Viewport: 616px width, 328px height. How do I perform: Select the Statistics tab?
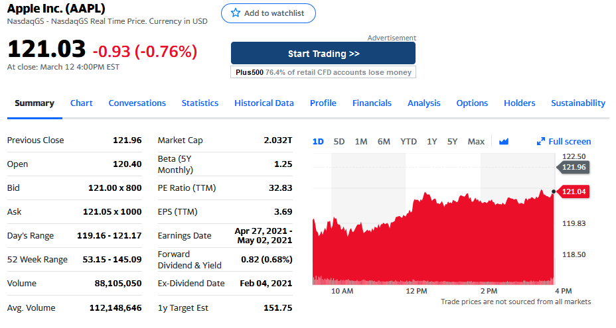click(200, 103)
